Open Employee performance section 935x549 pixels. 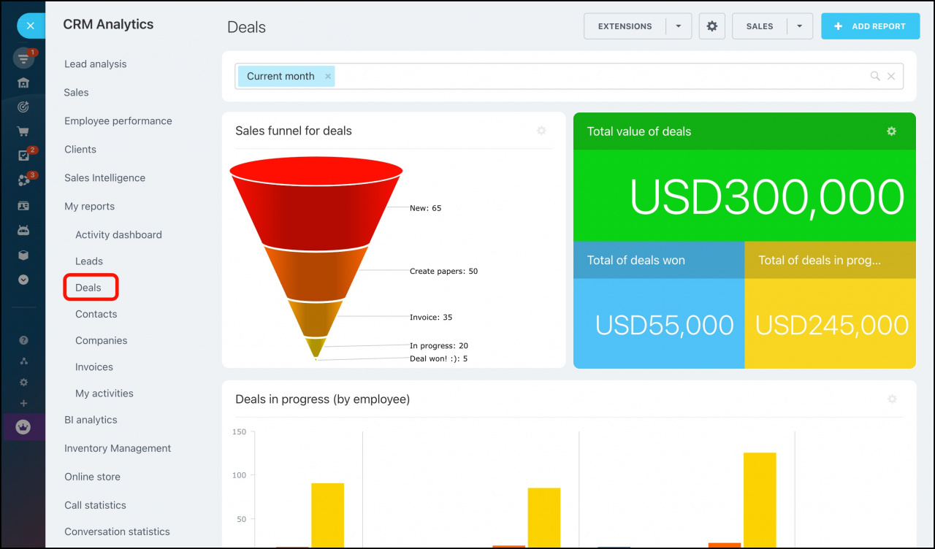click(118, 121)
